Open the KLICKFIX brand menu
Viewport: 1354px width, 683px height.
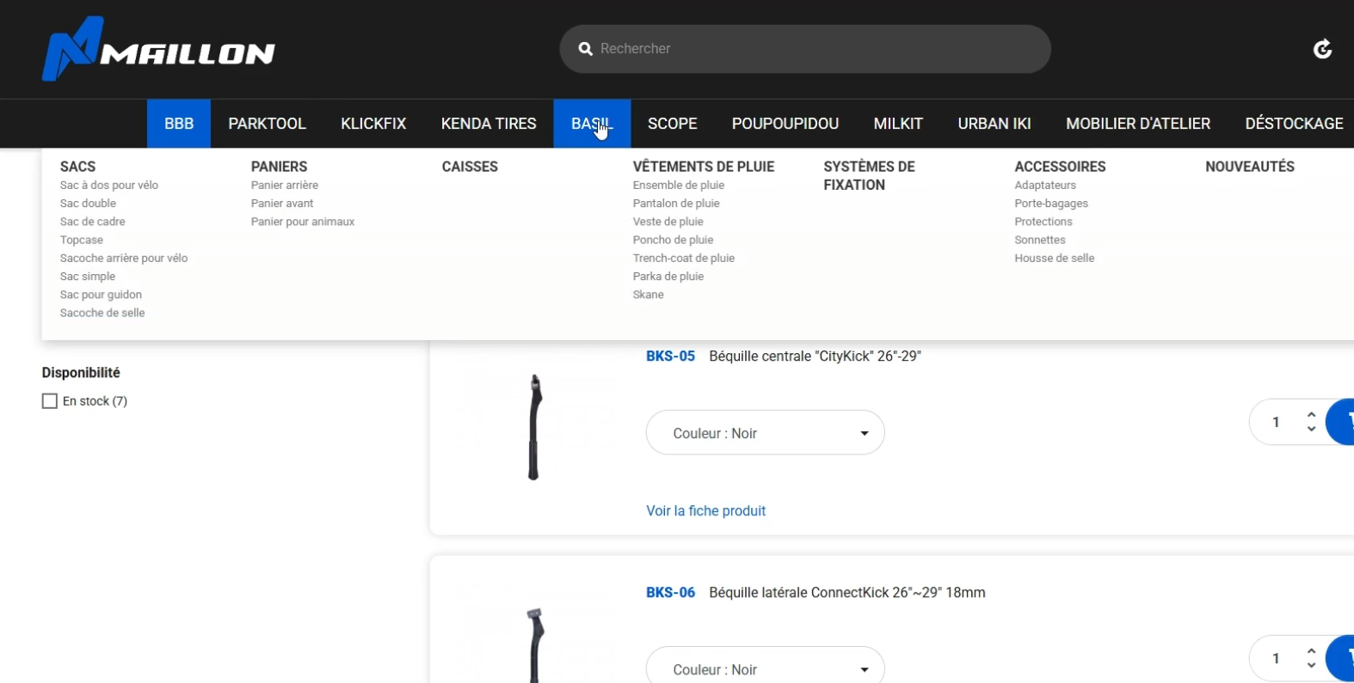click(373, 124)
